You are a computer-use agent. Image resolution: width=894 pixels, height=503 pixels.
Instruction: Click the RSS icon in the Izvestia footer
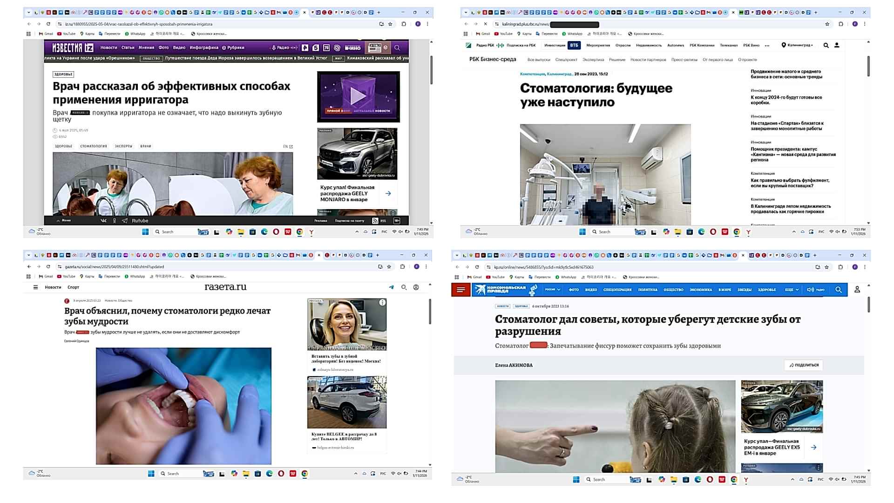[375, 221]
